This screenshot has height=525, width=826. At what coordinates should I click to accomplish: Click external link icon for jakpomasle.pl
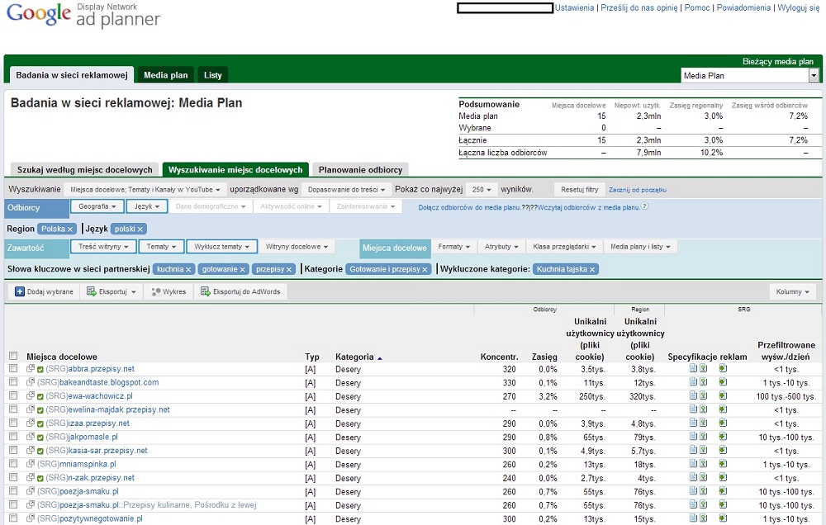31,437
